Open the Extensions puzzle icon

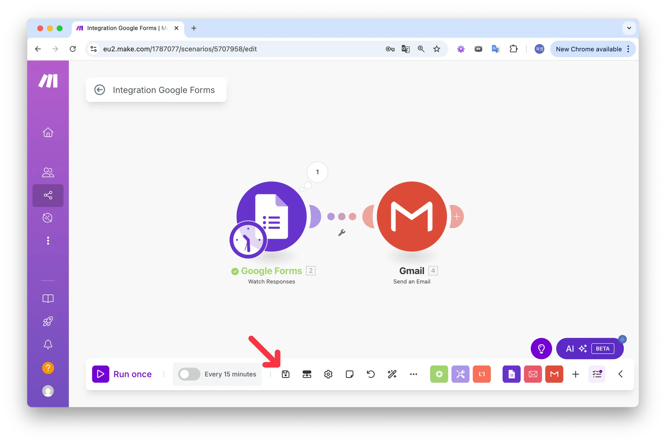tap(513, 49)
